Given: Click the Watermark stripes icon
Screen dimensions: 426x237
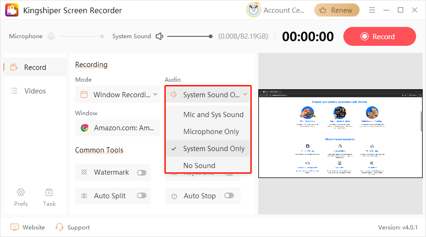Looking at the screenshot, I should [84, 172].
